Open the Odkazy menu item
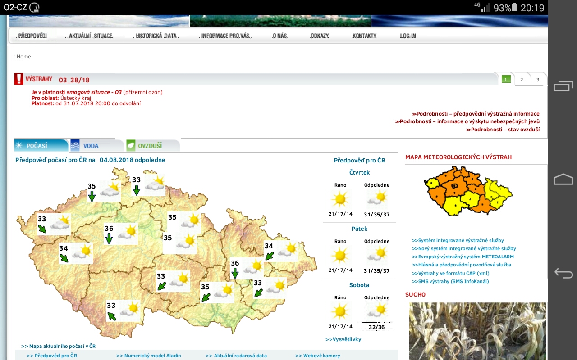 [x=320, y=36]
